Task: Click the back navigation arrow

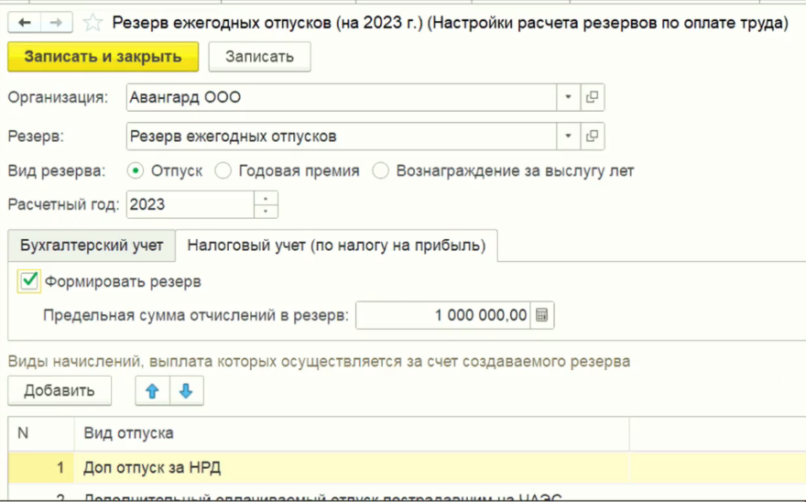Action: click(x=25, y=22)
